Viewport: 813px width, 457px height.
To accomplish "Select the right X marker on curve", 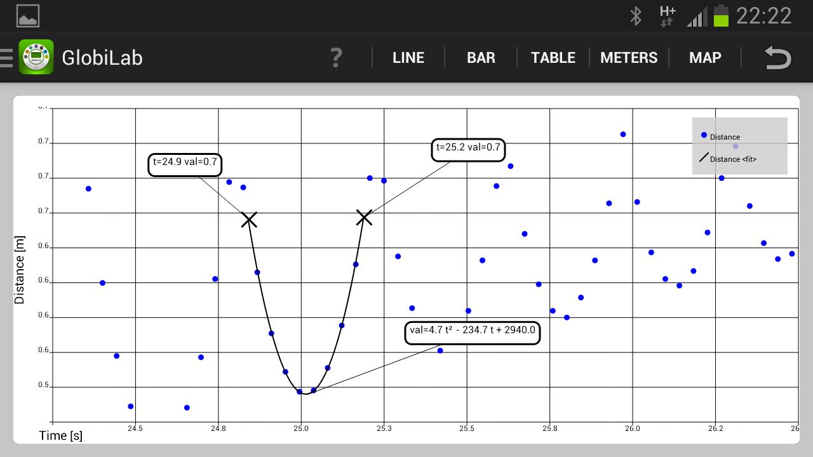I will tap(364, 218).
